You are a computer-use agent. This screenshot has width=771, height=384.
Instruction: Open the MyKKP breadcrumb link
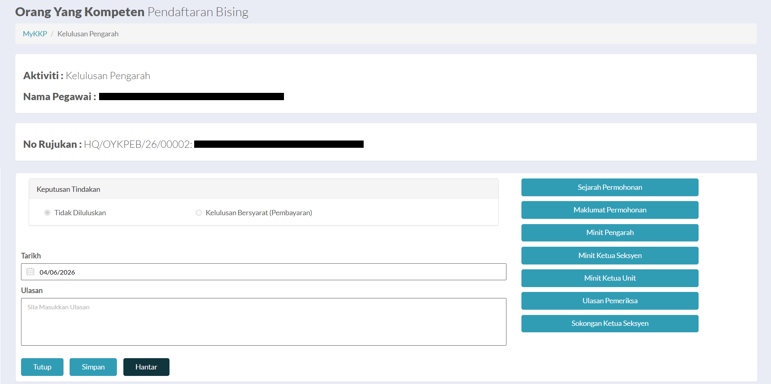(35, 34)
